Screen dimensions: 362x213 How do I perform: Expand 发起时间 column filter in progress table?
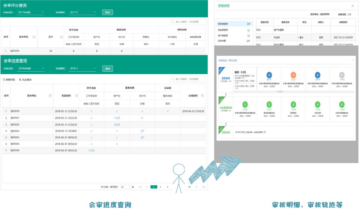(x=76, y=95)
